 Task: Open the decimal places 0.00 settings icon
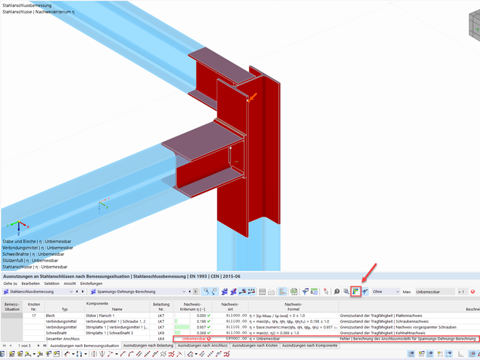314,291
